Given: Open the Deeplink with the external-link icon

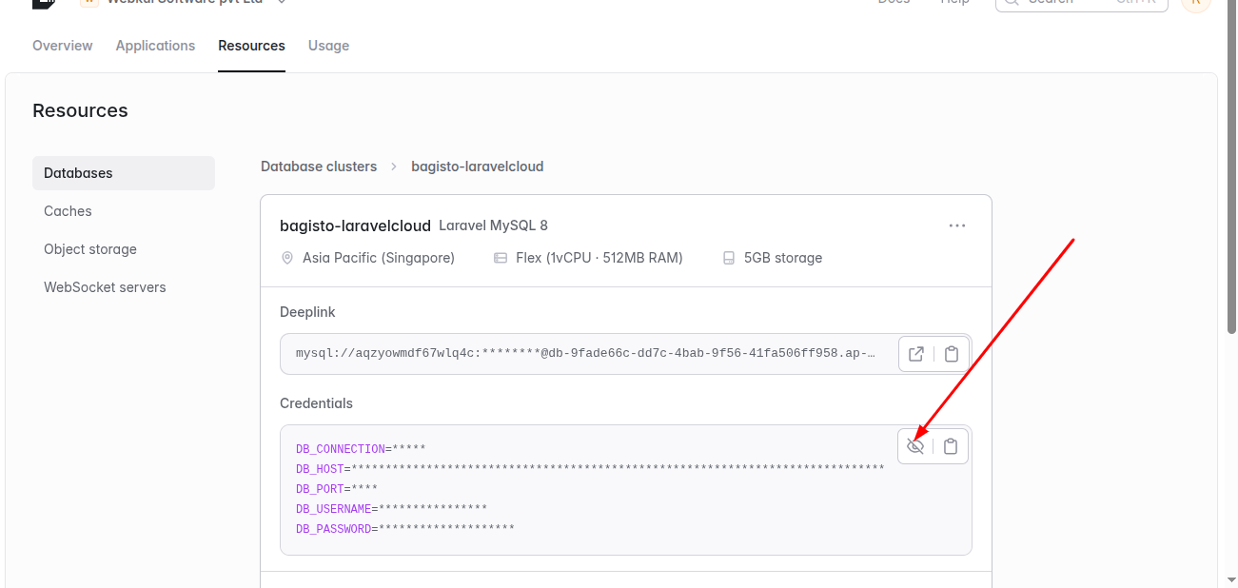Looking at the screenshot, I should pos(916,354).
